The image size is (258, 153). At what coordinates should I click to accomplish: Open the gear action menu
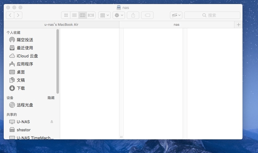coord(119,15)
